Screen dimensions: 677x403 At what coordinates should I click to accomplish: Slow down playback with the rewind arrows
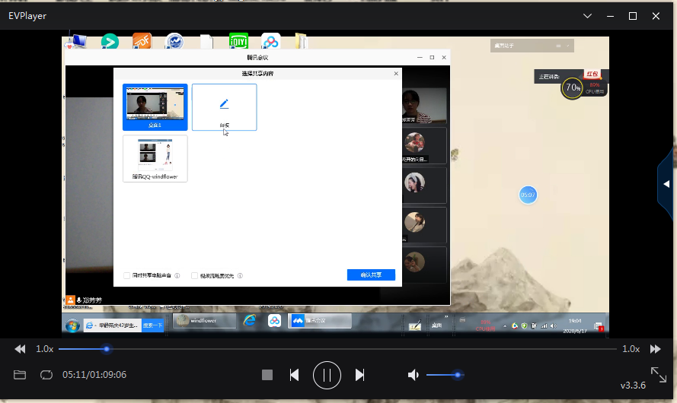coord(20,349)
